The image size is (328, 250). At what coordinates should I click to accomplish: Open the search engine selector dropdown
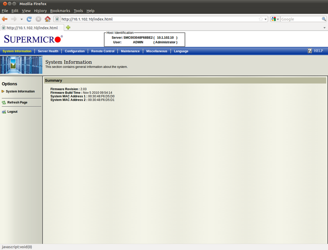[275, 19]
